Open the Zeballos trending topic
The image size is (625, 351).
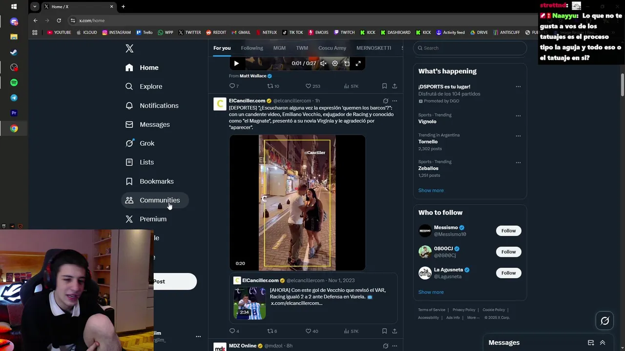[428, 168]
